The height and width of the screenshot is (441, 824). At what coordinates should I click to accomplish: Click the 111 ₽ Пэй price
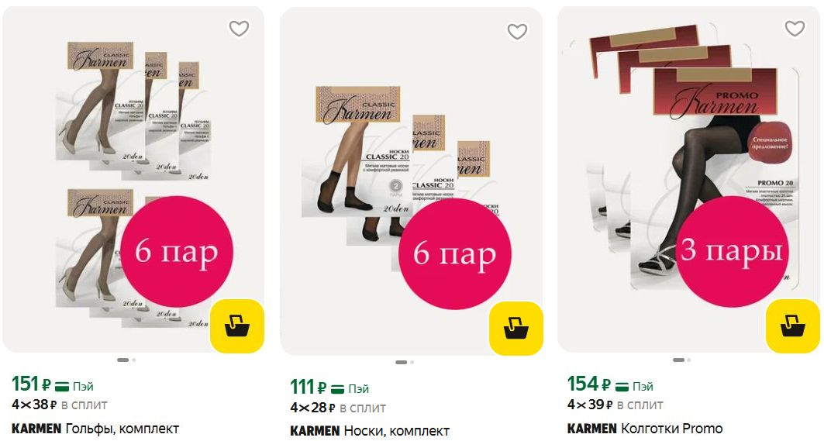(x=329, y=388)
